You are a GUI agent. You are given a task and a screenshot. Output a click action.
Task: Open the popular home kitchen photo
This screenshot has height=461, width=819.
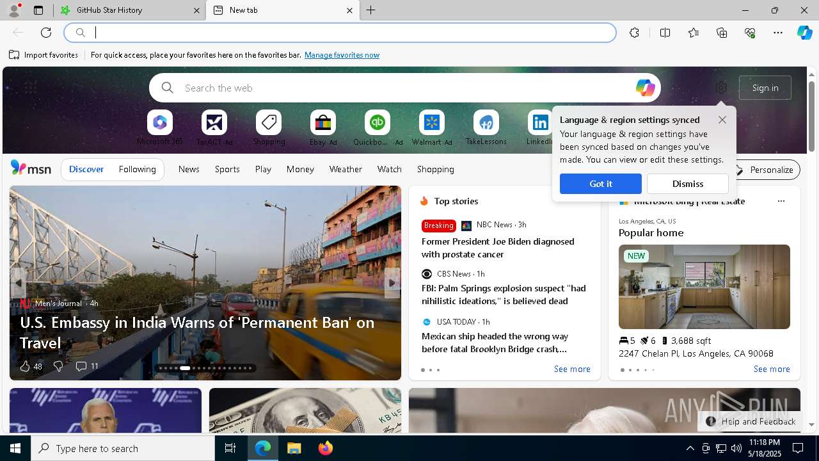tap(704, 287)
